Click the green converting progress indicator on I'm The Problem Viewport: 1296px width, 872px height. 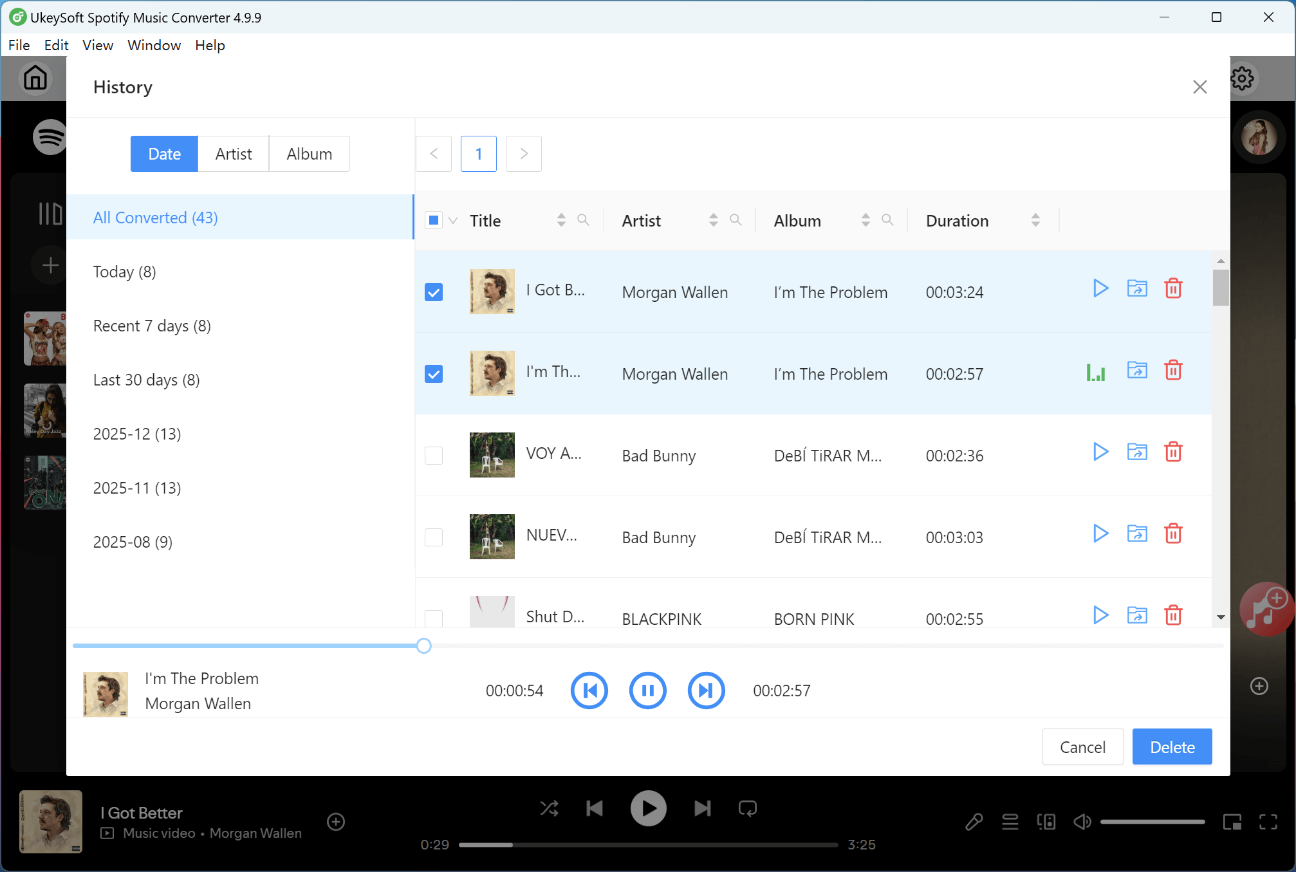point(1097,371)
